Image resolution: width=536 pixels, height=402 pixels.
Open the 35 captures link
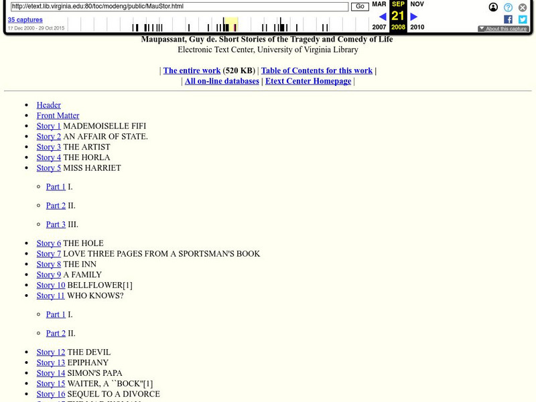click(x=25, y=20)
